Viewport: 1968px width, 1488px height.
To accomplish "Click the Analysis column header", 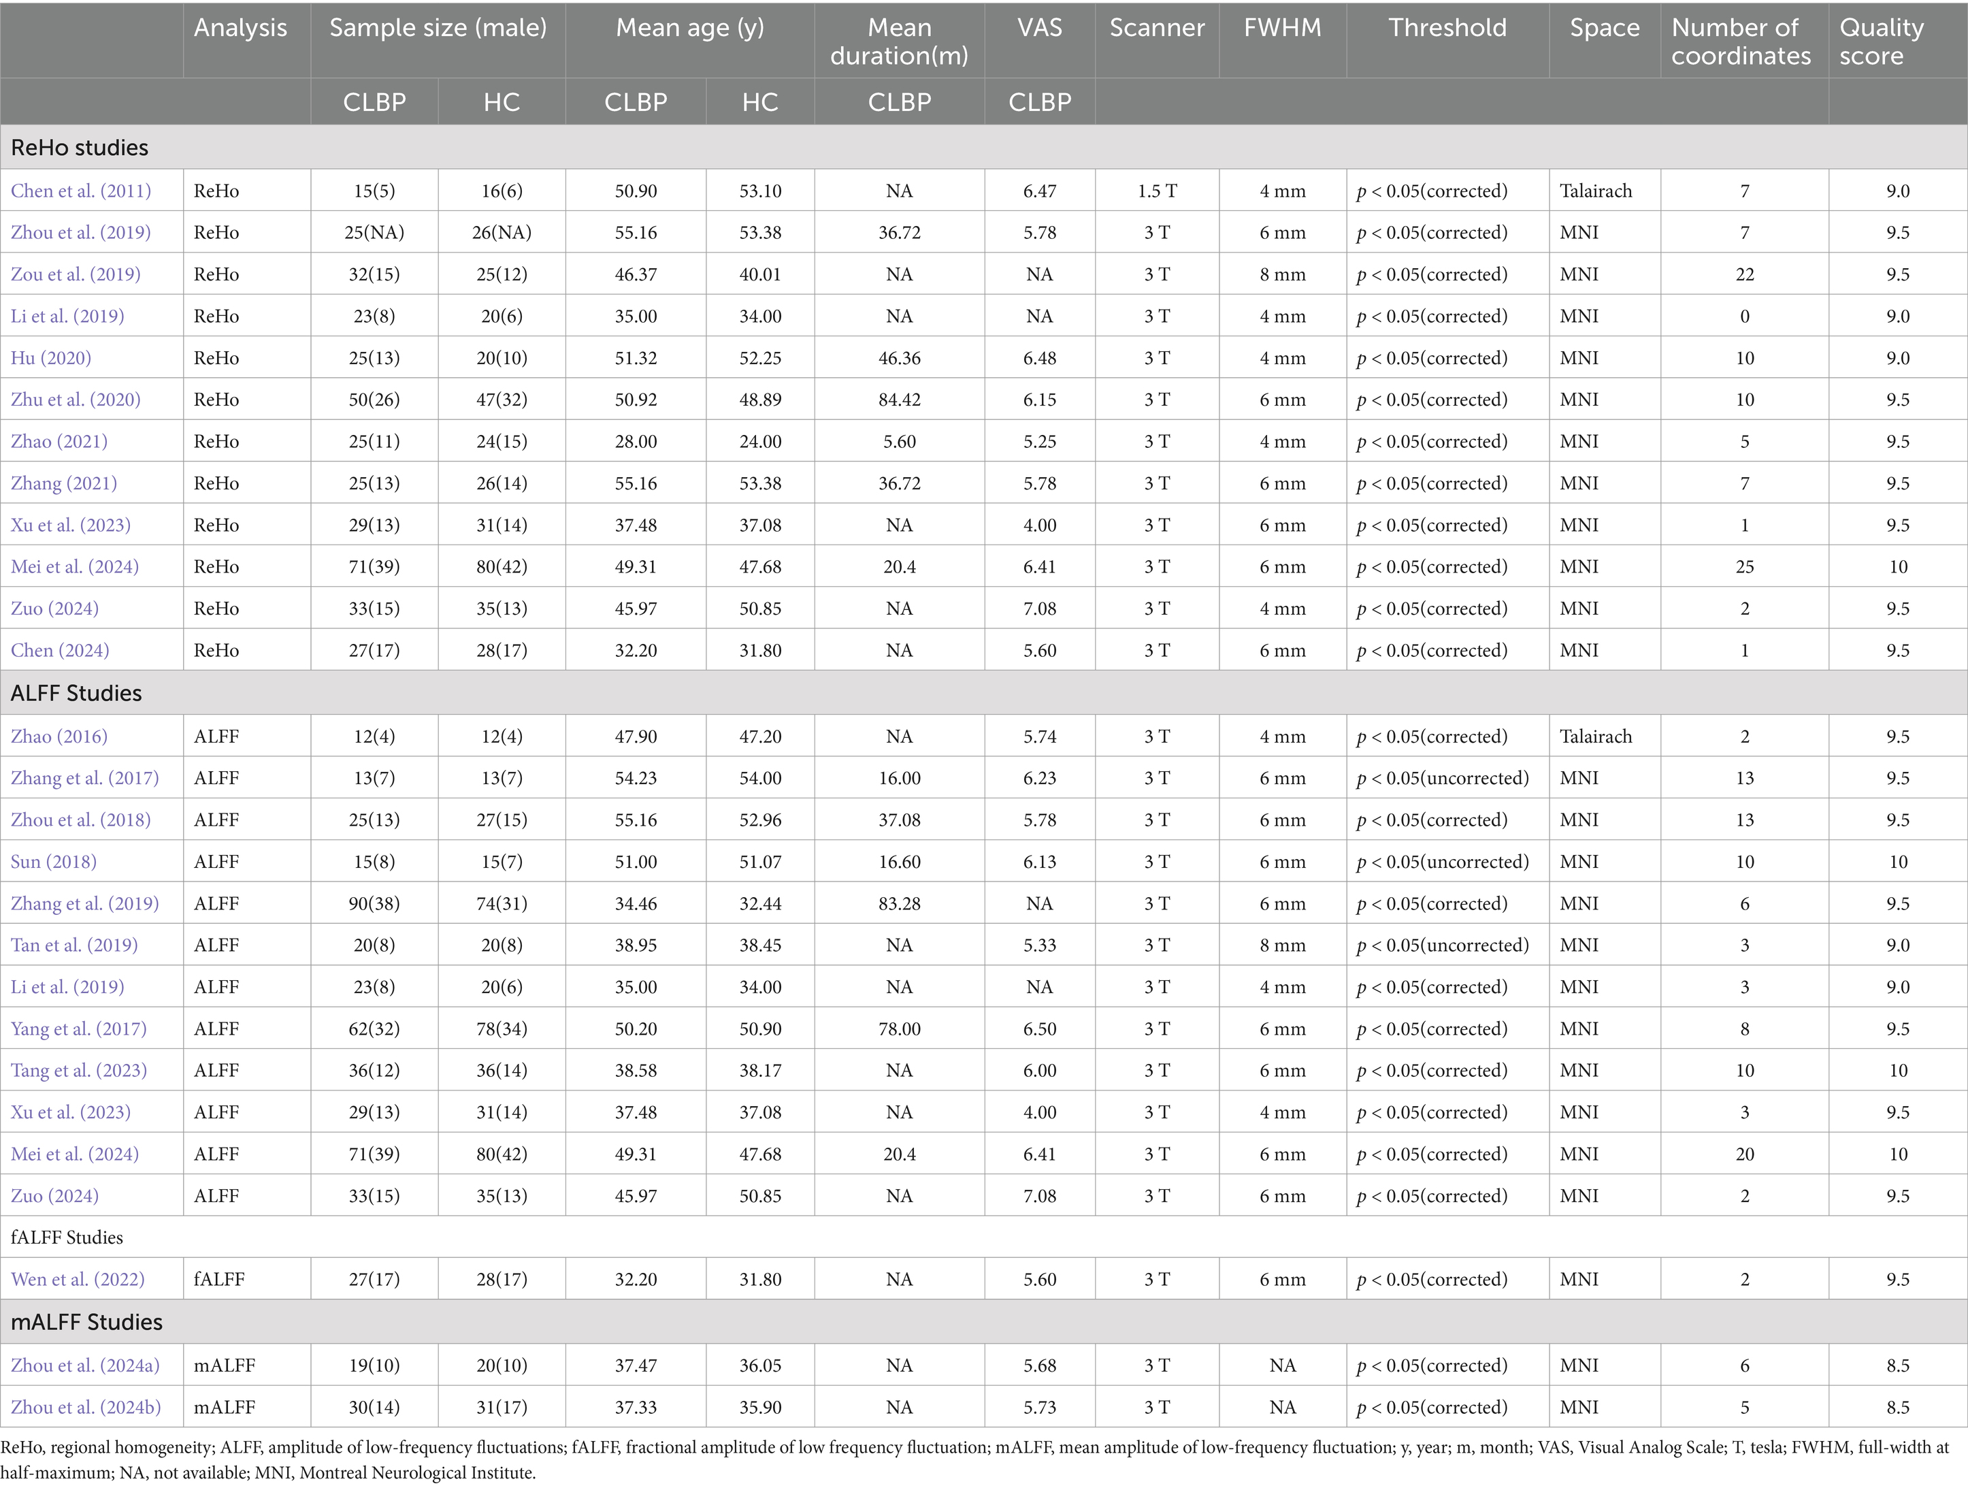I will [x=240, y=28].
